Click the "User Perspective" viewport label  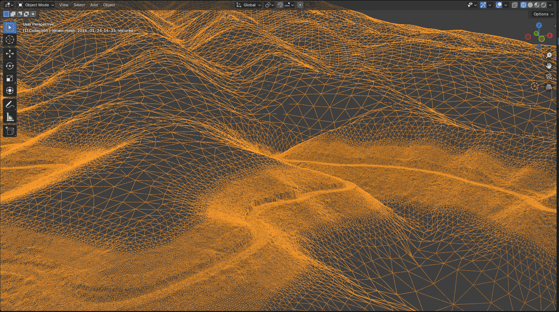[x=38, y=24]
